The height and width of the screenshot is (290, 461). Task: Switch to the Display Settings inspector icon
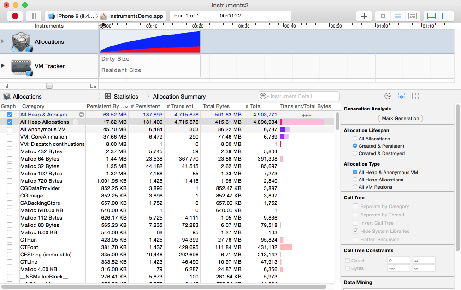402,96
